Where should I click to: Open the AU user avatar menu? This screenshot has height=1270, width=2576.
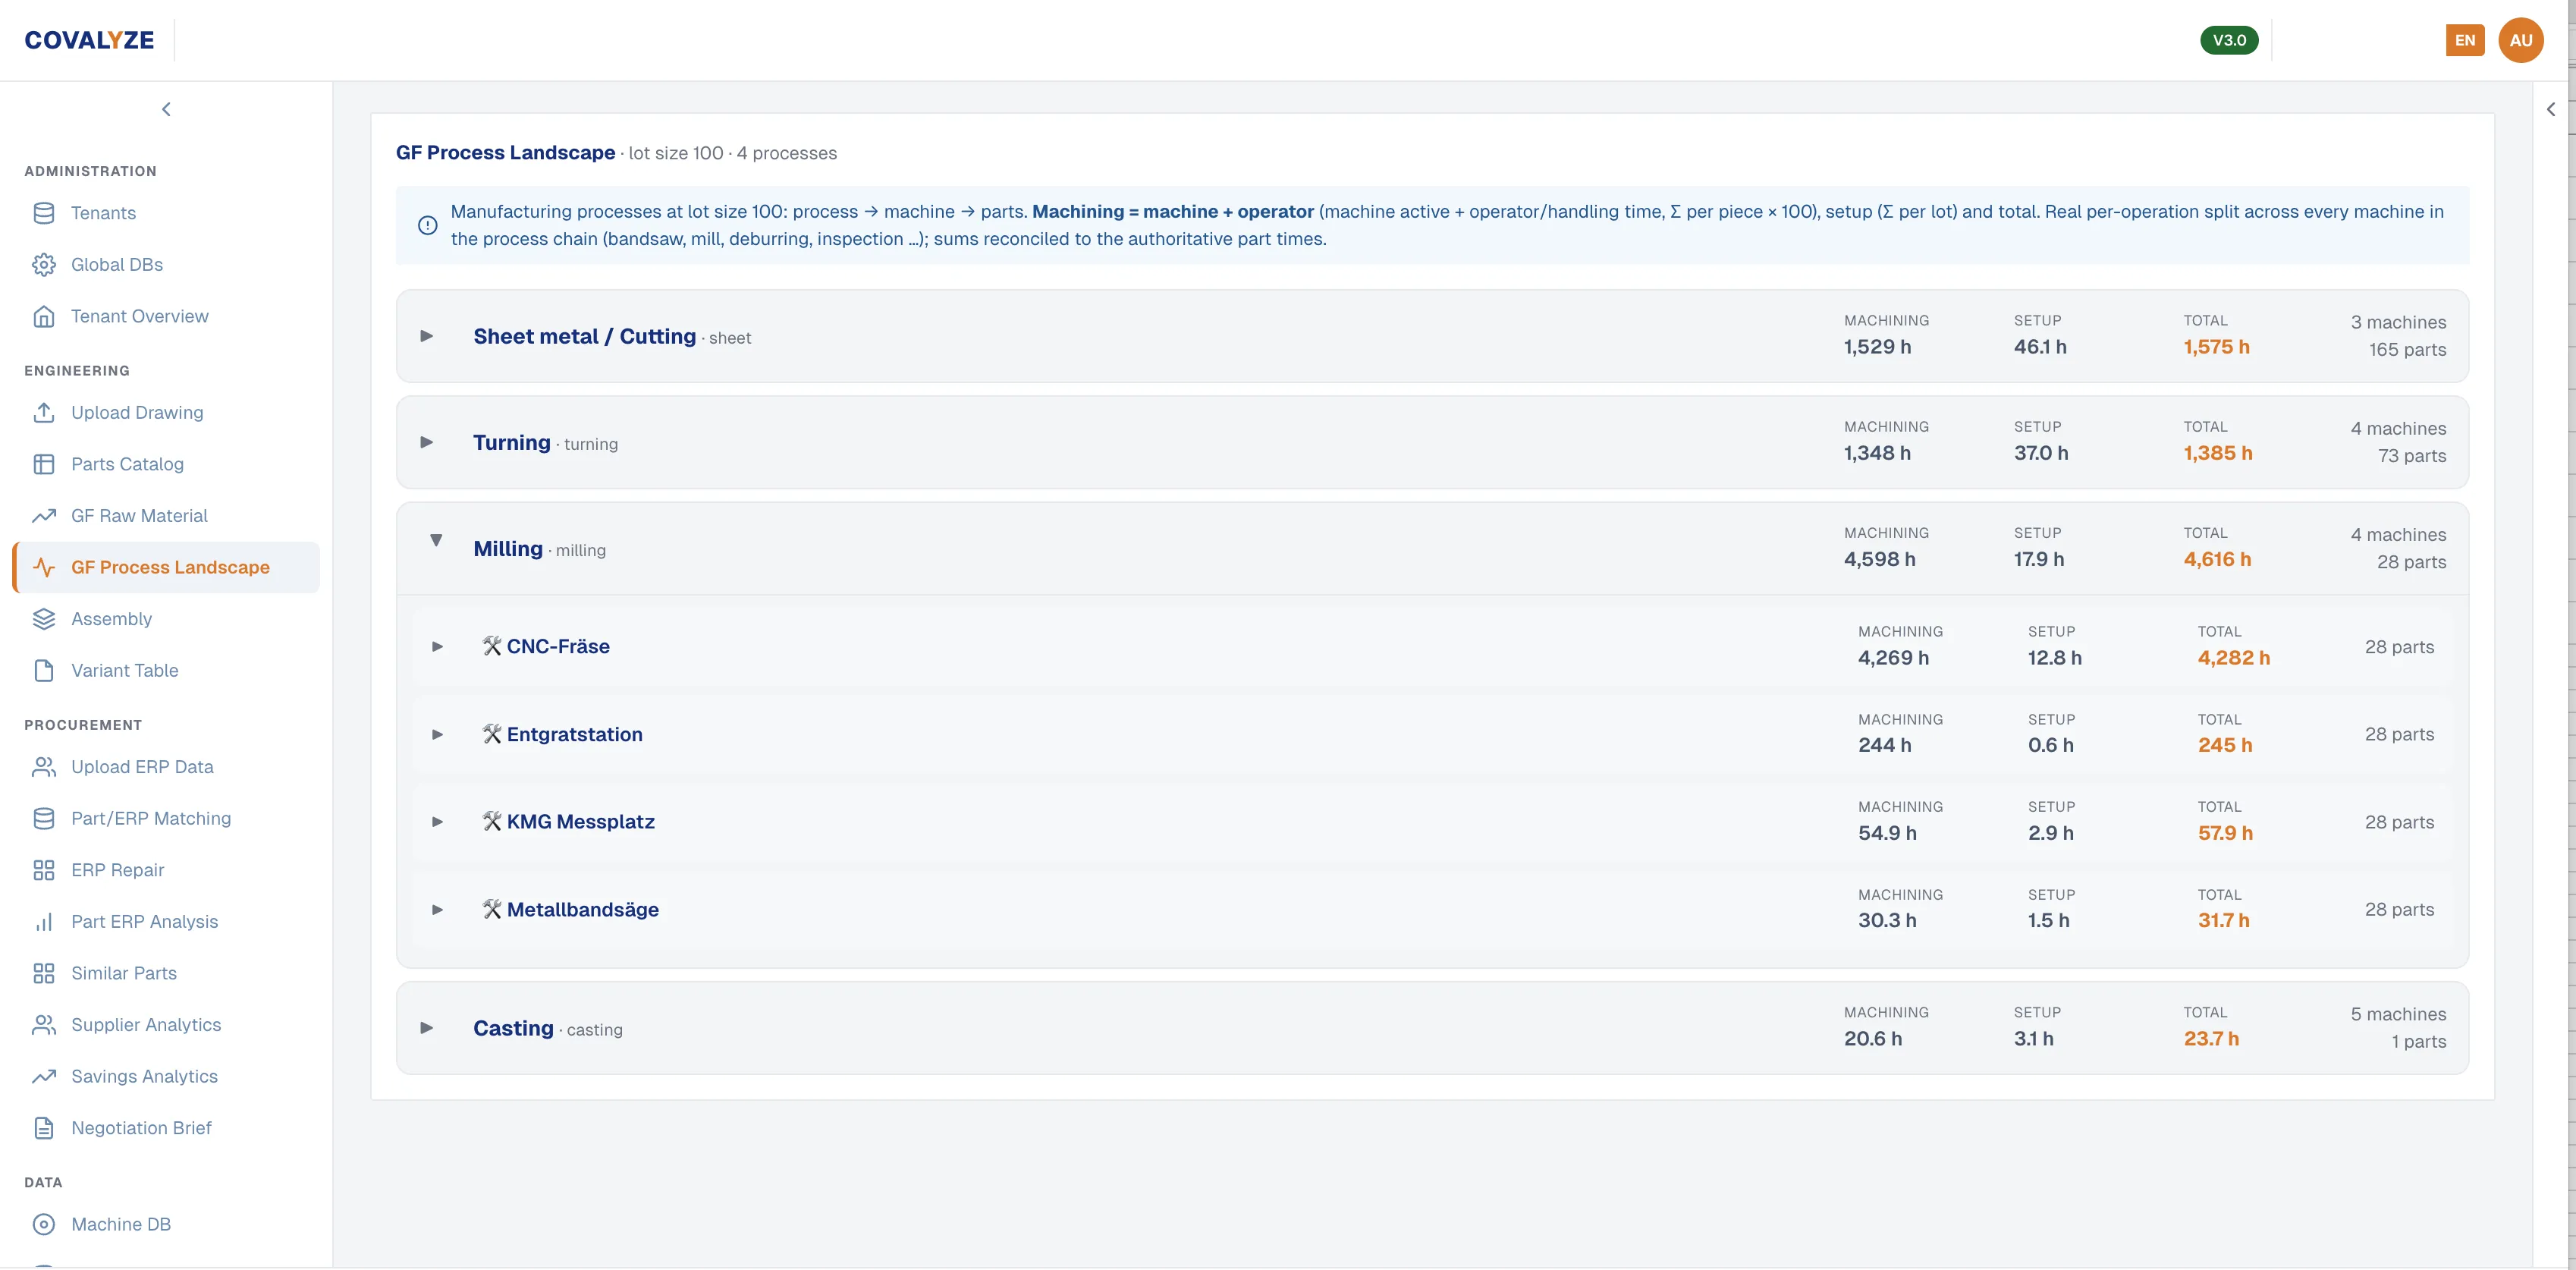pyautogui.click(x=2520, y=40)
